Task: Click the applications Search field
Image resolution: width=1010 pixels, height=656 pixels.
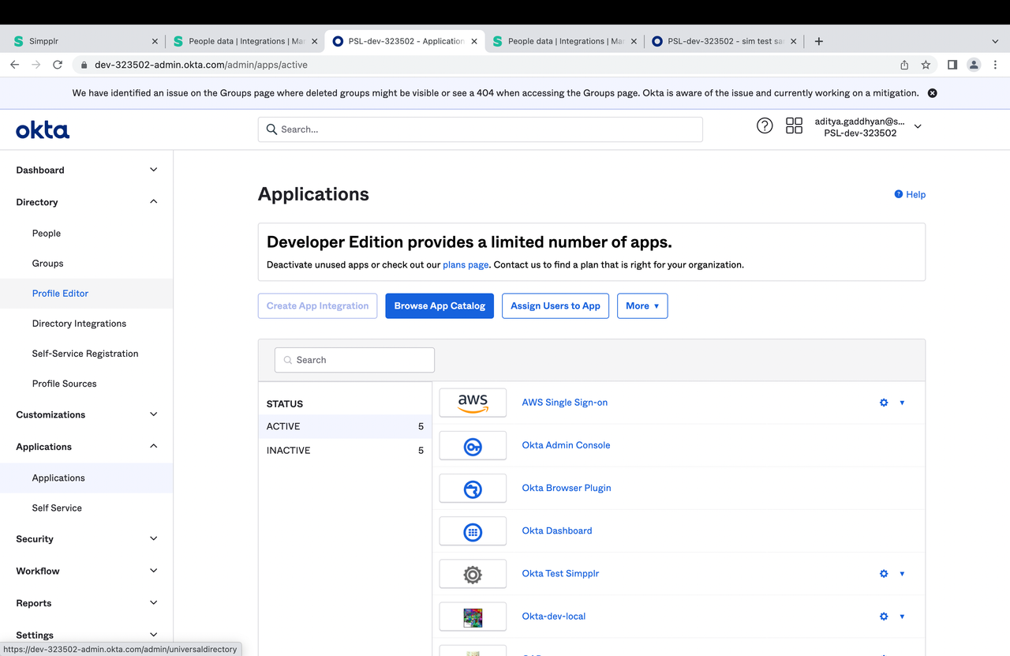Action: tap(355, 360)
